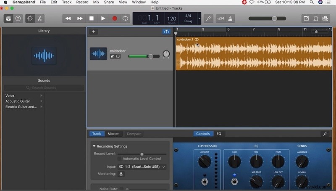Flip the EQ on/off switch
Screen dimensions: 336x191
[234, 182]
